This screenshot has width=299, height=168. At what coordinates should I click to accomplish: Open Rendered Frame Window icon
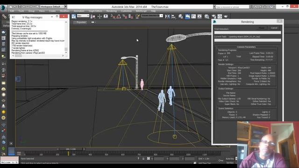pos(220,17)
